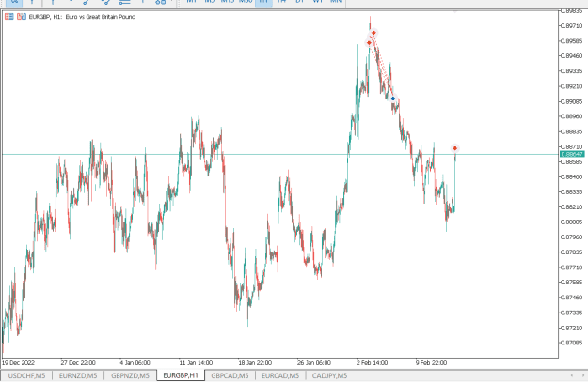Open the GBPNZD,M5 chart tab
588x382 pixels.
point(130,375)
